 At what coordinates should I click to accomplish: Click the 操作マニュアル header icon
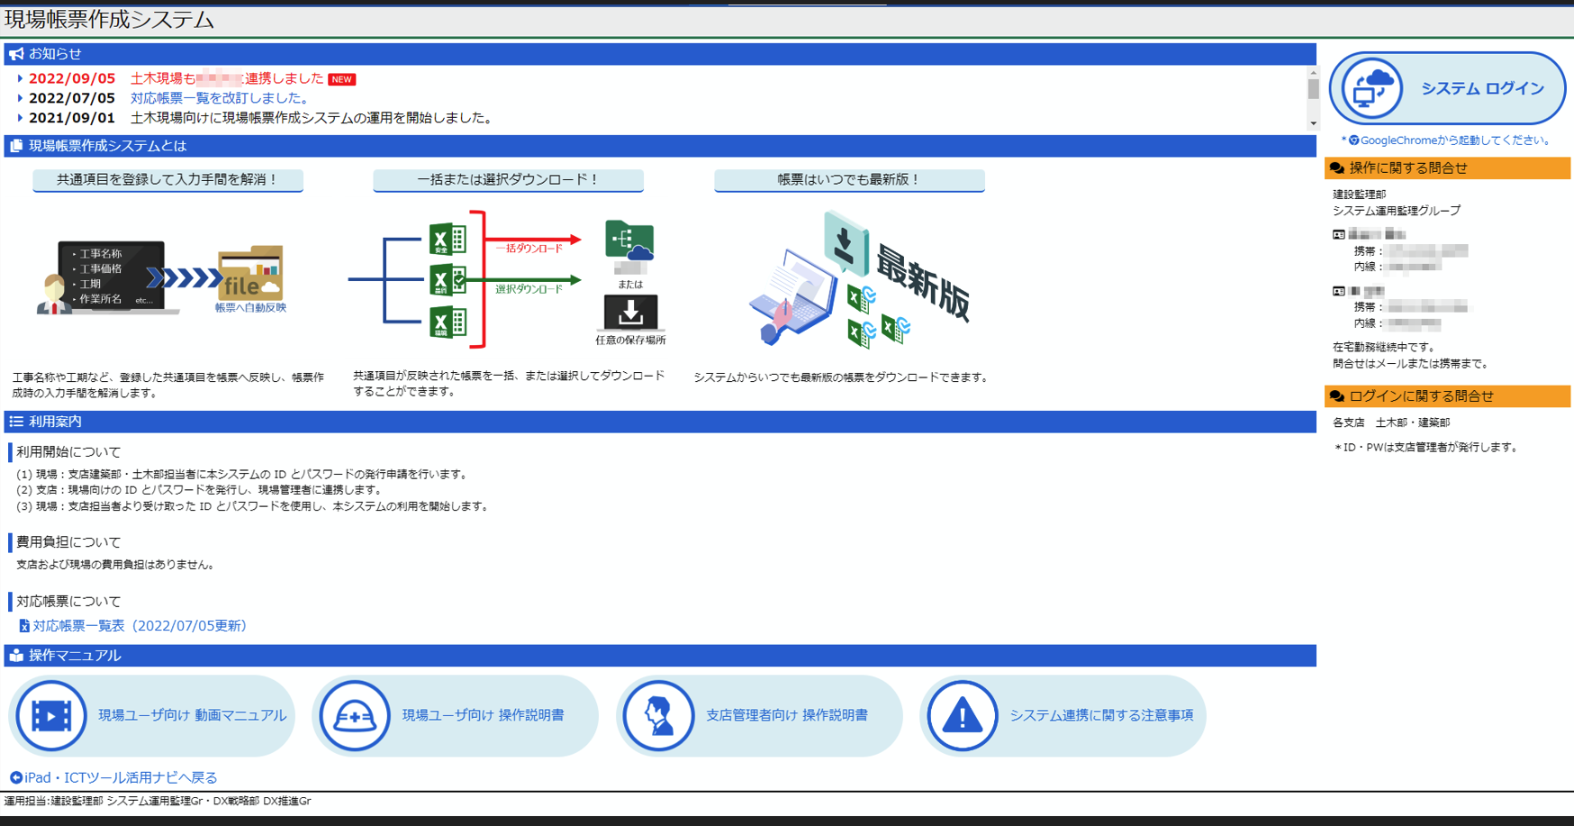tap(16, 656)
